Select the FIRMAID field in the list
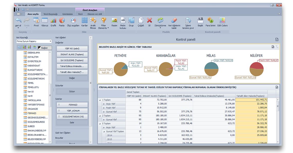The width and height of the screenshot is (293, 153). (x=32, y=113)
